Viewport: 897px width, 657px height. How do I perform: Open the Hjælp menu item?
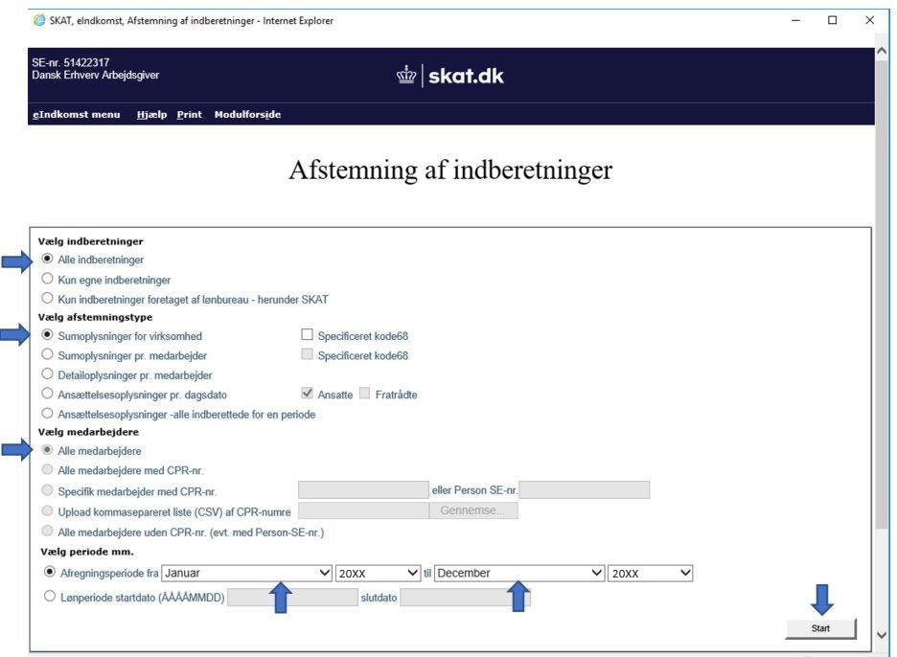151,115
